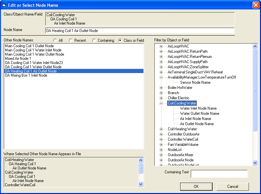Expand the Fan:VariableVolume tree node

pyautogui.click(x=161, y=144)
